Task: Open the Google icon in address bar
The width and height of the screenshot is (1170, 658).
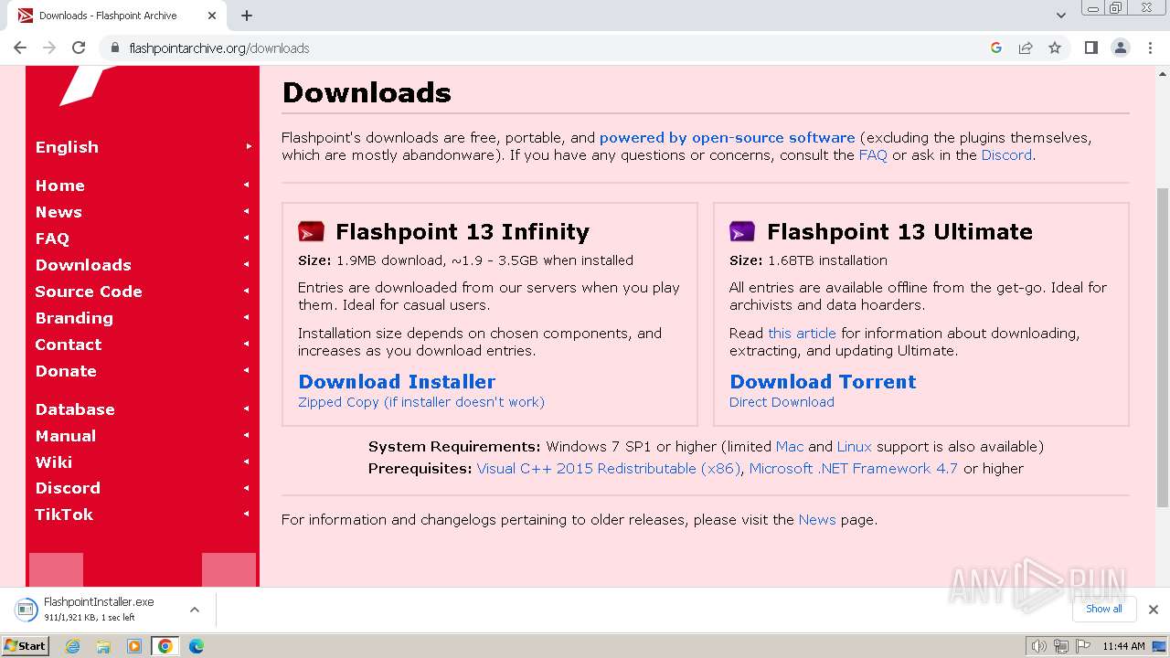Action: pos(996,48)
